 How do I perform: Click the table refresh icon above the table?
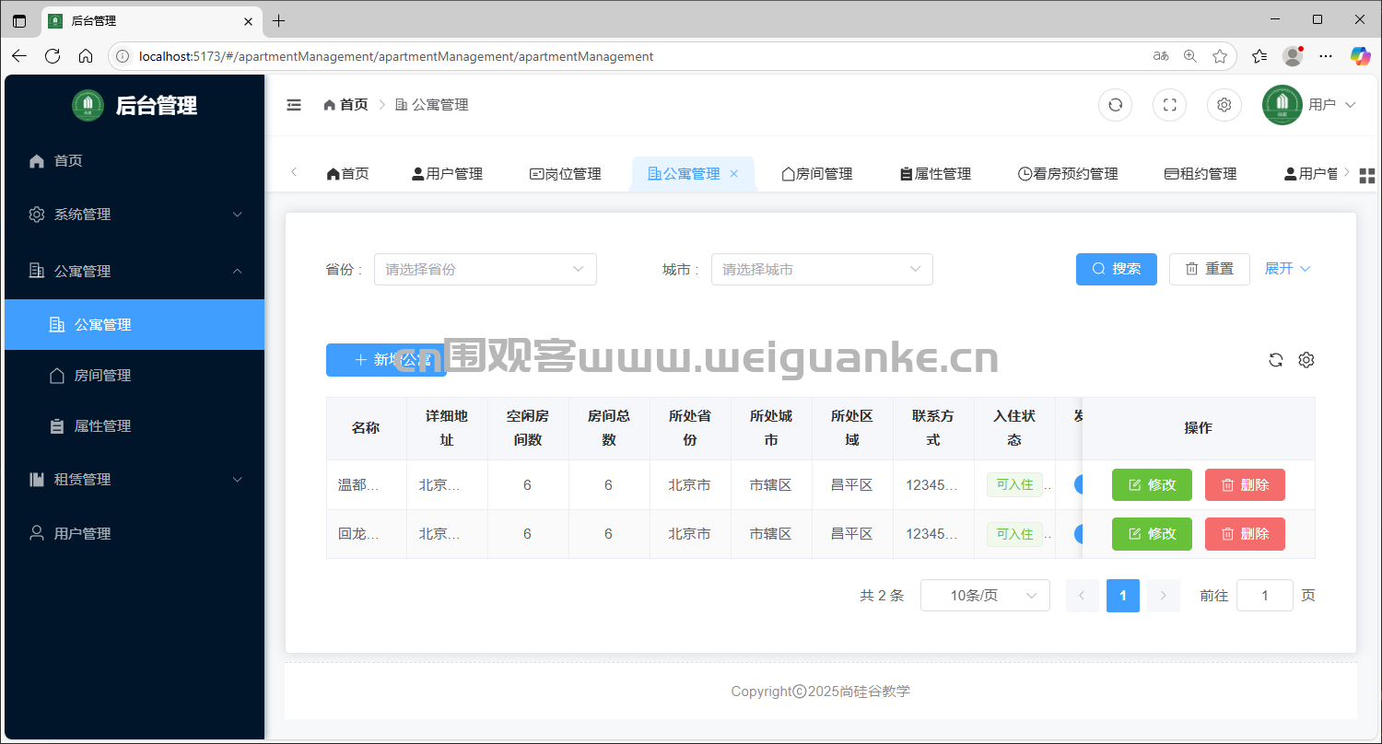click(x=1275, y=360)
